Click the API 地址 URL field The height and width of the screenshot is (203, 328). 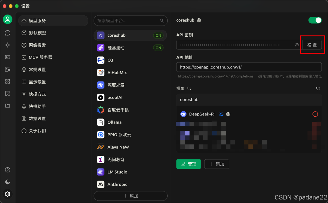pyautogui.click(x=249, y=67)
